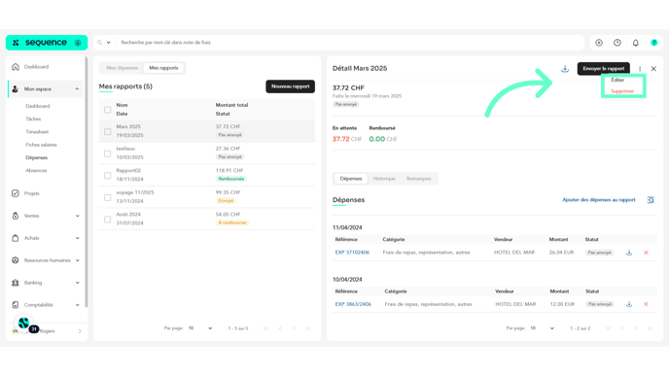The image size is (669, 376).
Task: Switch to the Remarques tab
Action: (x=418, y=179)
